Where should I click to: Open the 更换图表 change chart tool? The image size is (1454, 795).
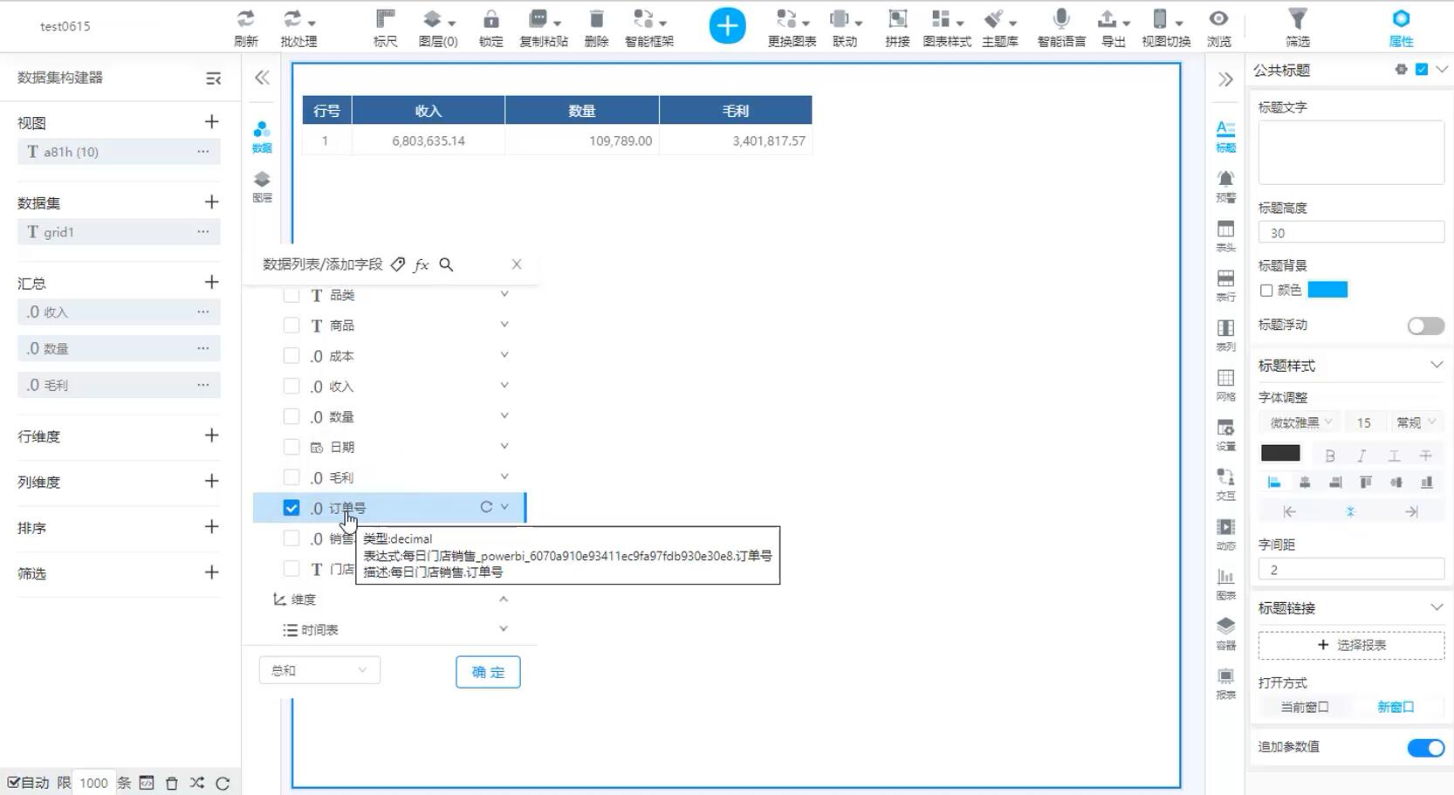(x=792, y=27)
